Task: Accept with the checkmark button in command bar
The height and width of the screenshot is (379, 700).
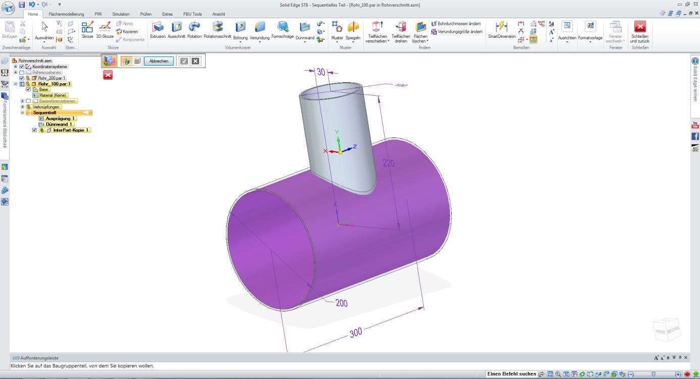Action: pos(184,61)
